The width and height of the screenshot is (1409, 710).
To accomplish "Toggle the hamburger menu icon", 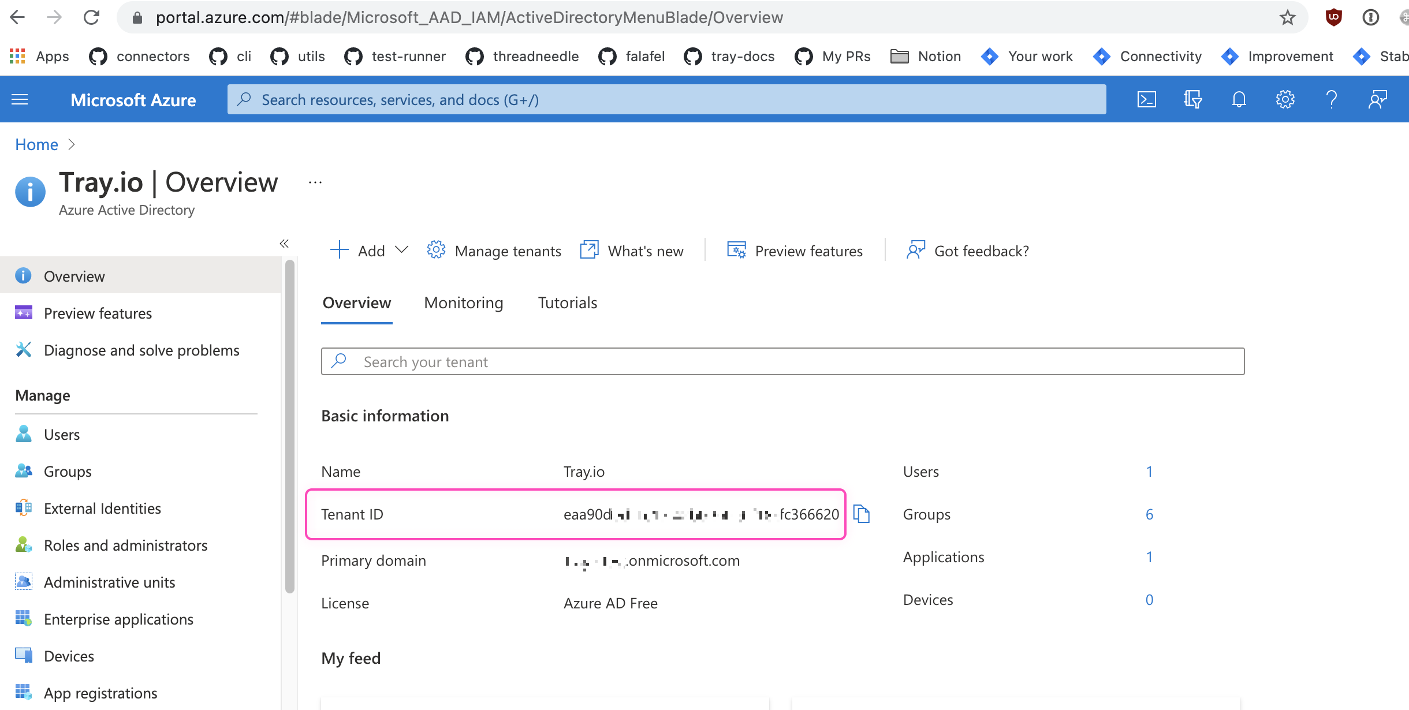I will coord(20,99).
